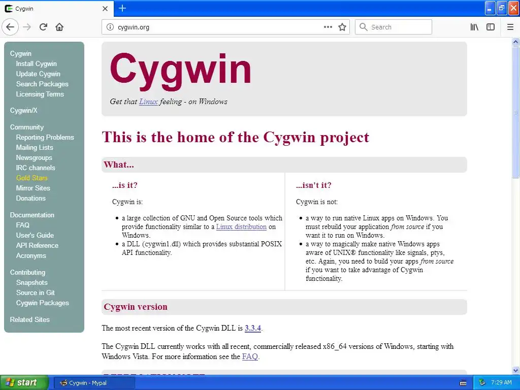The height and width of the screenshot is (390, 520).
Task: Reload the current page
Action: pyautogui.click(x=44, y=27)
